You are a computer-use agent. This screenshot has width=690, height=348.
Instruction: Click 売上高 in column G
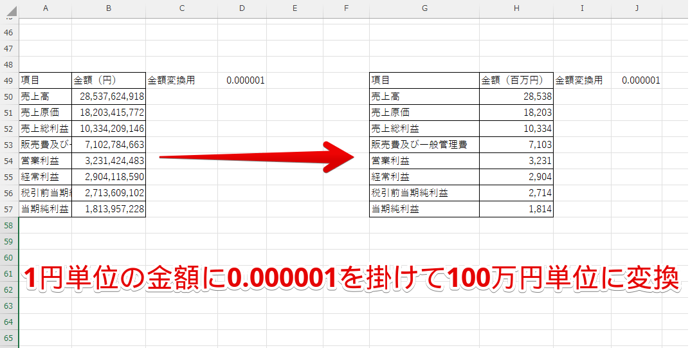coord(424,96)
